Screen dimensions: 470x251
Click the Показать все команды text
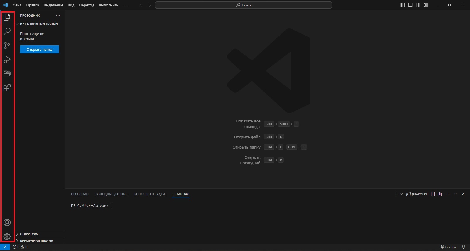click(248, 124)
